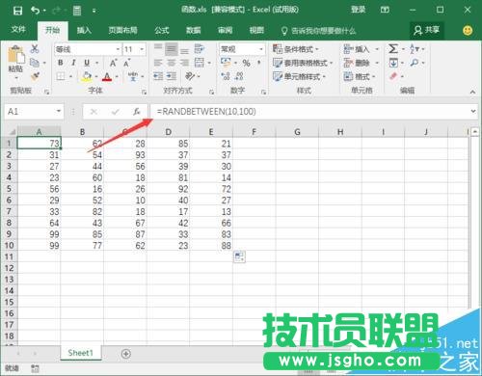Toggle Underline formatting
Image resolution: width=482 pixels, height=376 pixels.
(x=87, y=63)
